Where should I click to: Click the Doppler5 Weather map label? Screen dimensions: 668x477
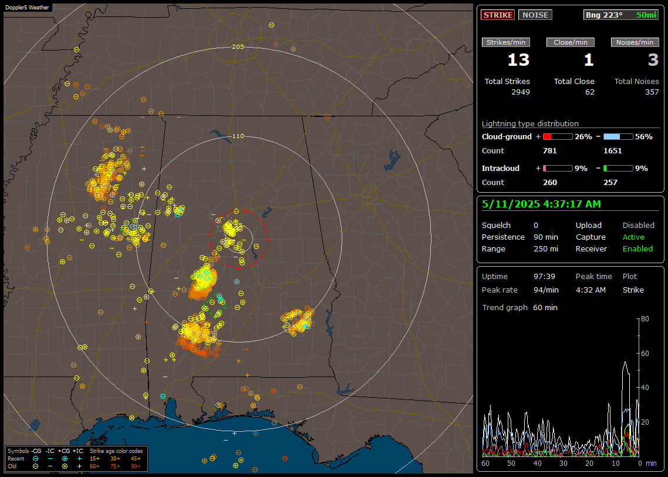pos(27,8)
